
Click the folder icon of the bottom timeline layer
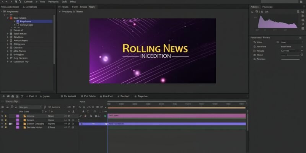(24, 128)
